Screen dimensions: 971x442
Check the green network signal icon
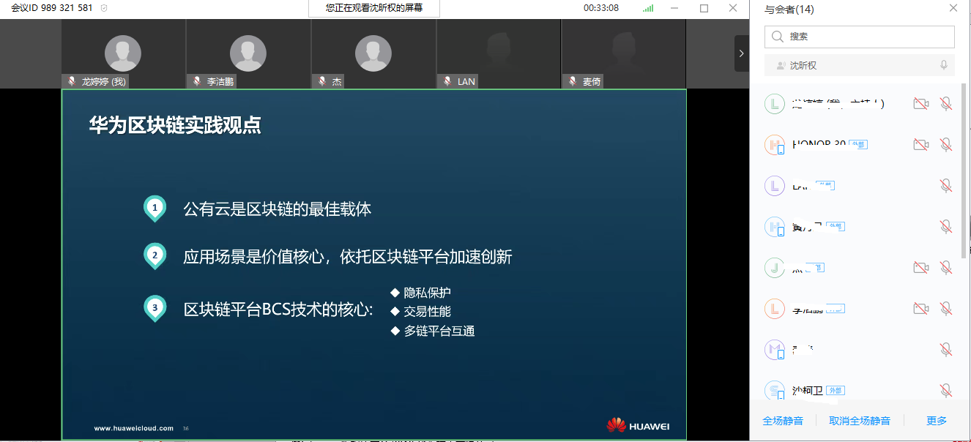(x=648, y=8)
